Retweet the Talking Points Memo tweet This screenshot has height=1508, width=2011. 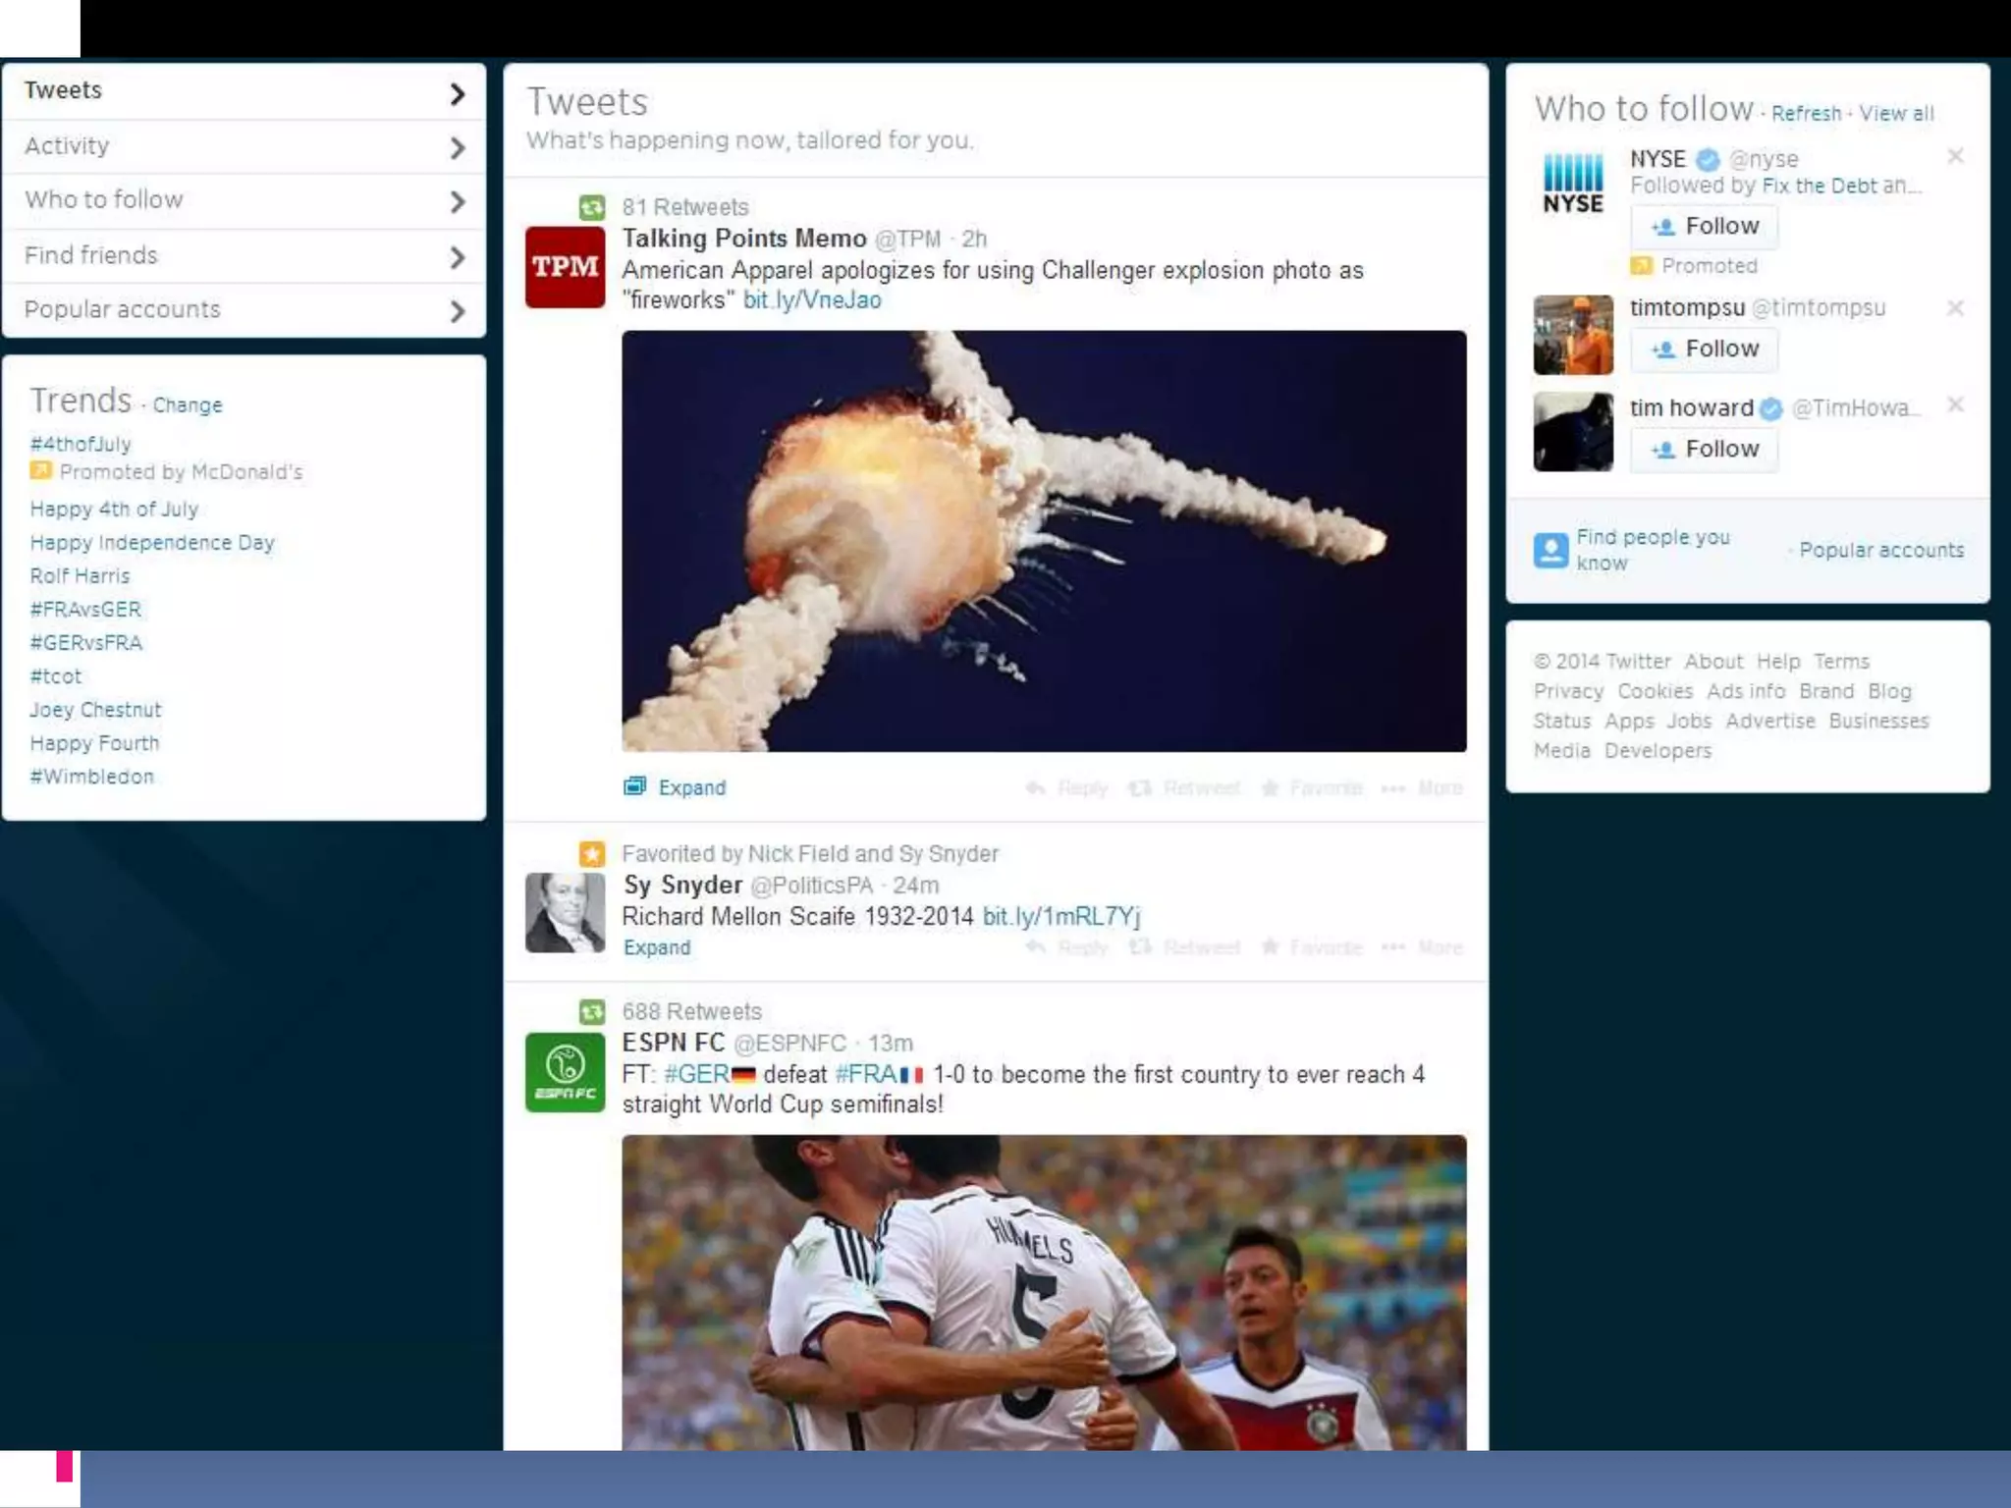tap(1184, 787)
